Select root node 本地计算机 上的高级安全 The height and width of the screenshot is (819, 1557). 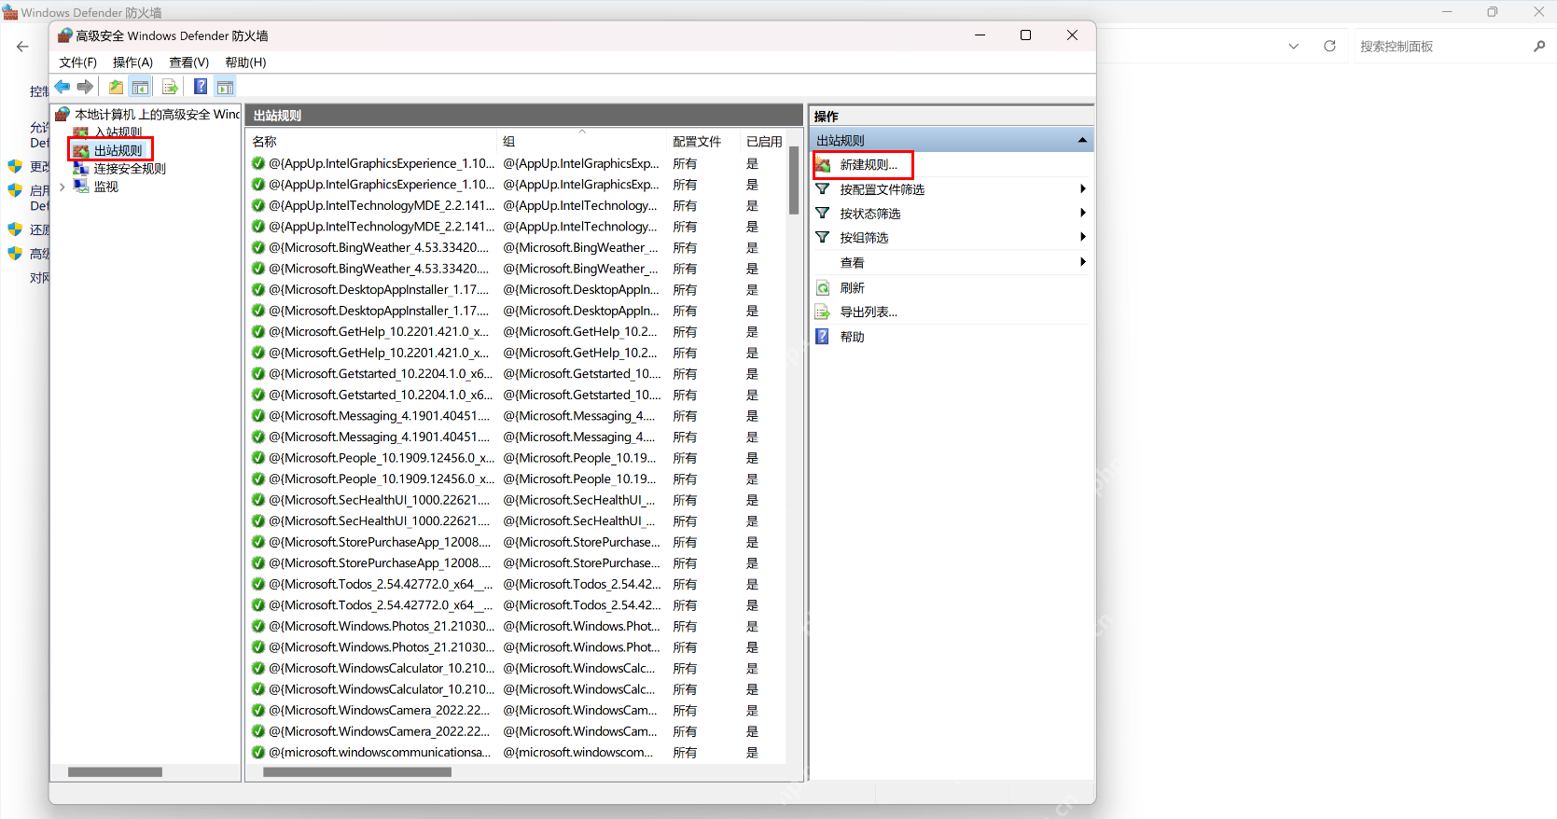click(157, 114)
